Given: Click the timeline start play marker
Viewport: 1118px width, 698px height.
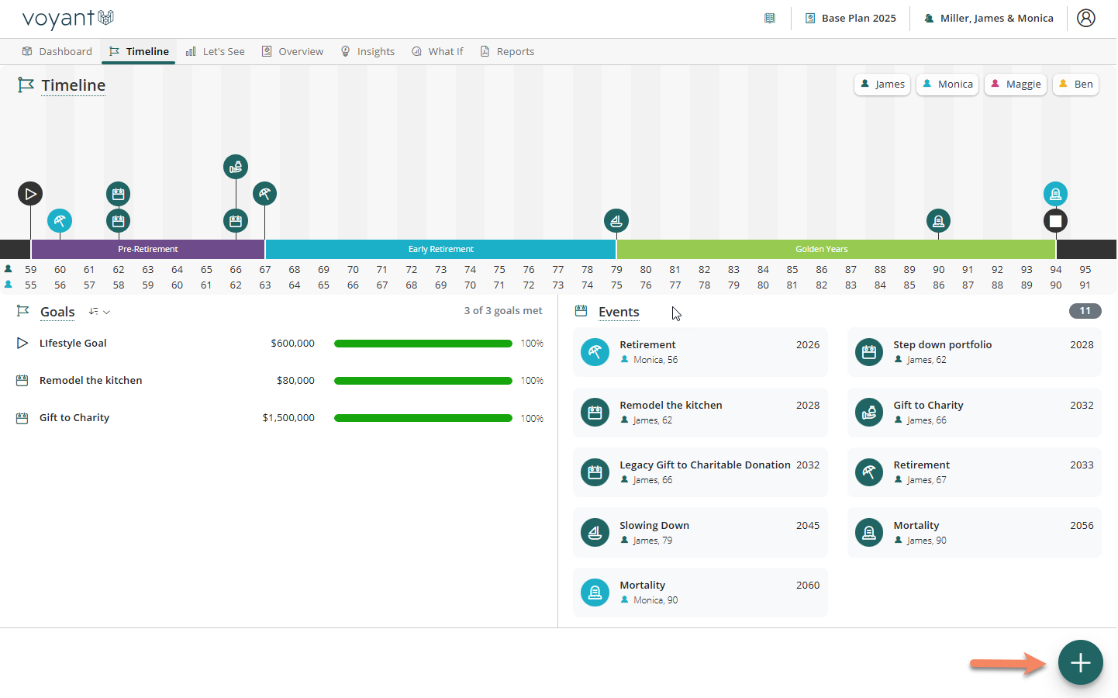Looking at the screenshot, I should coord(30,194).
